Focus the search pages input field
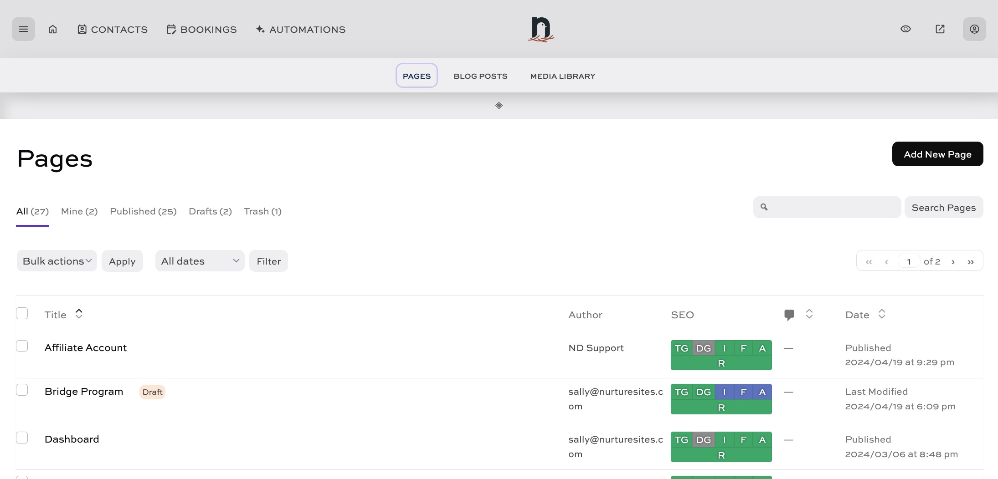Image resolution: width=998 pixels, height=479 pixels. click(833, 207)
